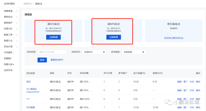Click 参与客户 count 1 in 反反复复 row
Viewport: 206px width, 111px height.
pos(119,107)
